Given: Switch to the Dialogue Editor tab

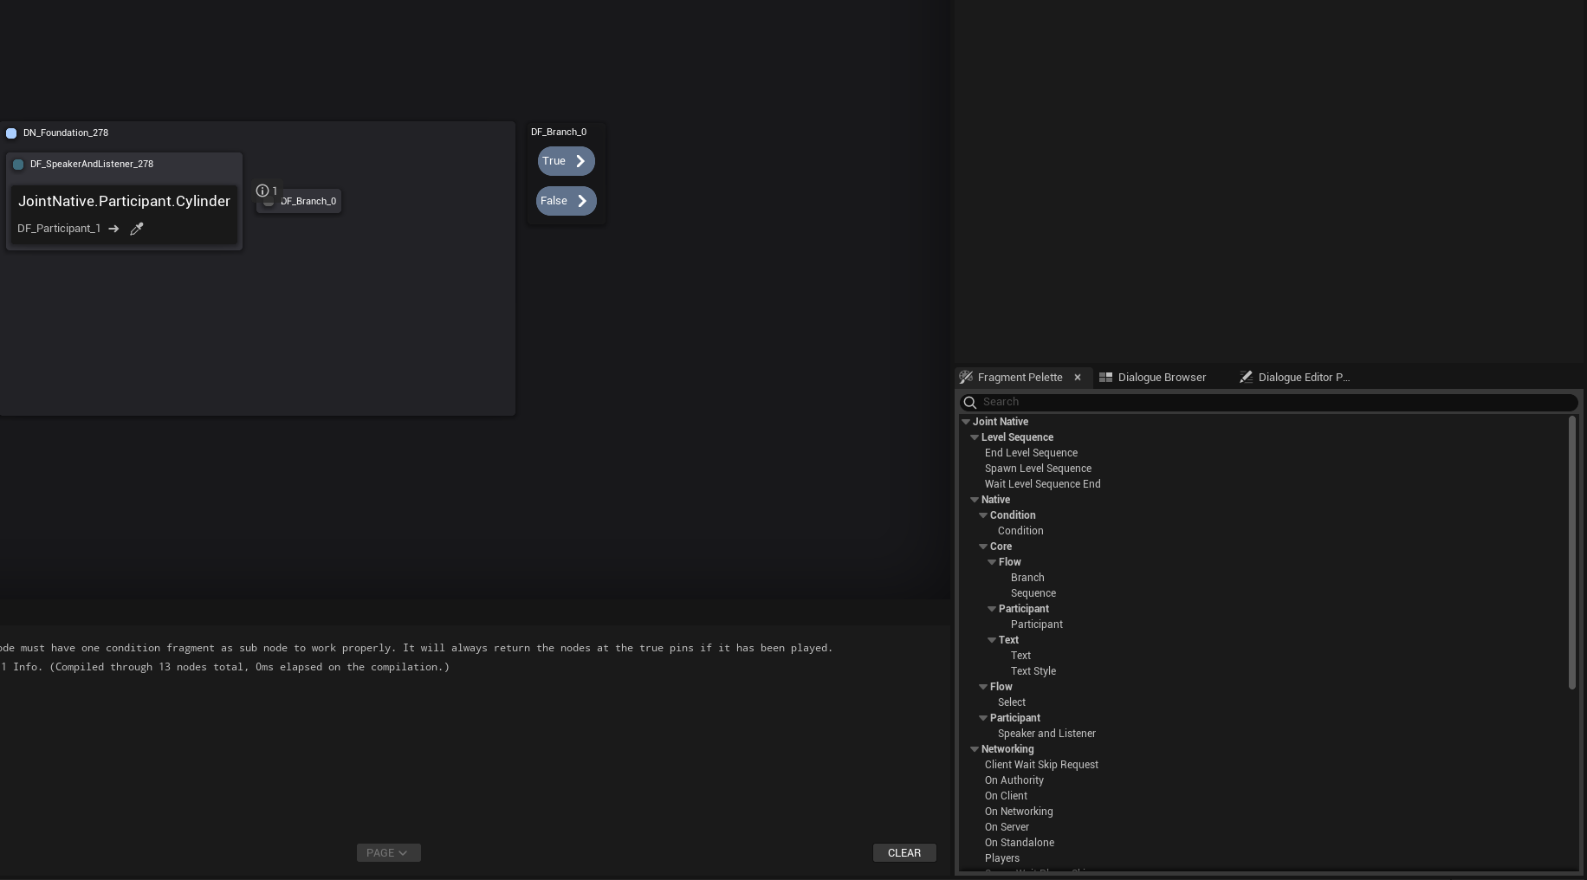Looking at the screenshot, I should tap(1303, 377).
